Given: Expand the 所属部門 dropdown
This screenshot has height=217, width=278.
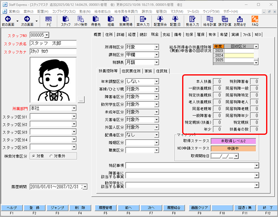Looking at the screenshot, I should tap(74, 108).
